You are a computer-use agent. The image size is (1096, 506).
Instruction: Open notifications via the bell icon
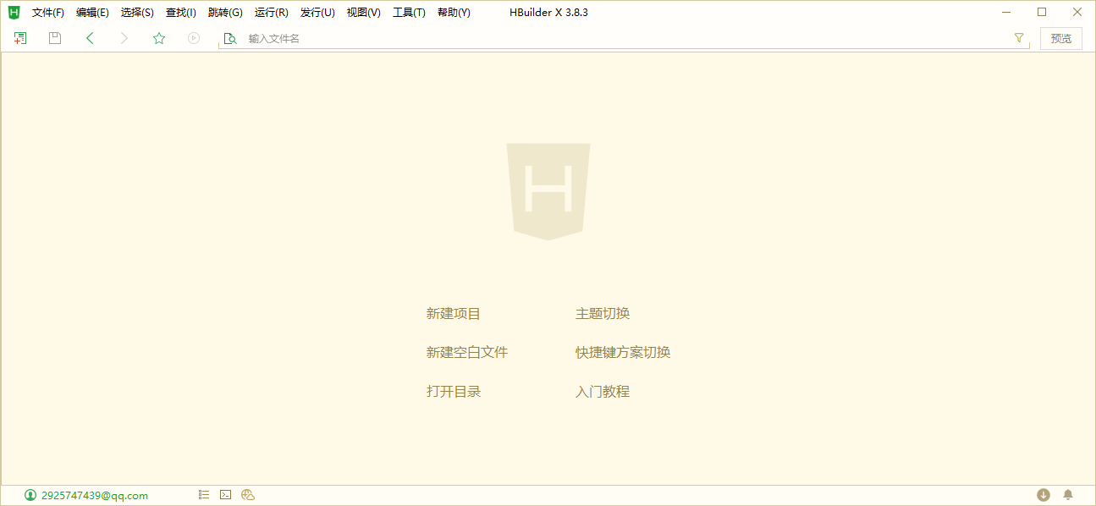coord(1067,494)
